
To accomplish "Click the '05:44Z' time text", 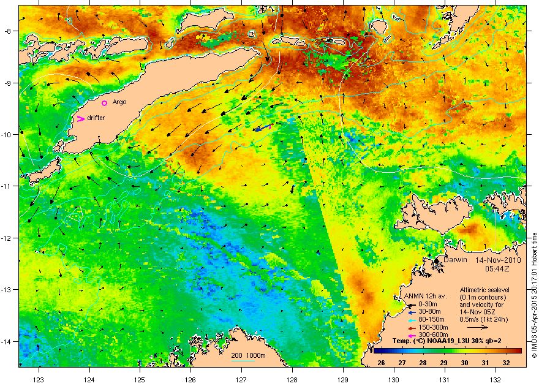I will point(497,268).
